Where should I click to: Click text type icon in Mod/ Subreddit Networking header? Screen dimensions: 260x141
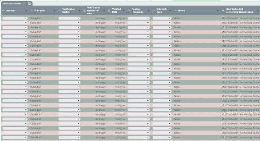(x=223, y=11)
